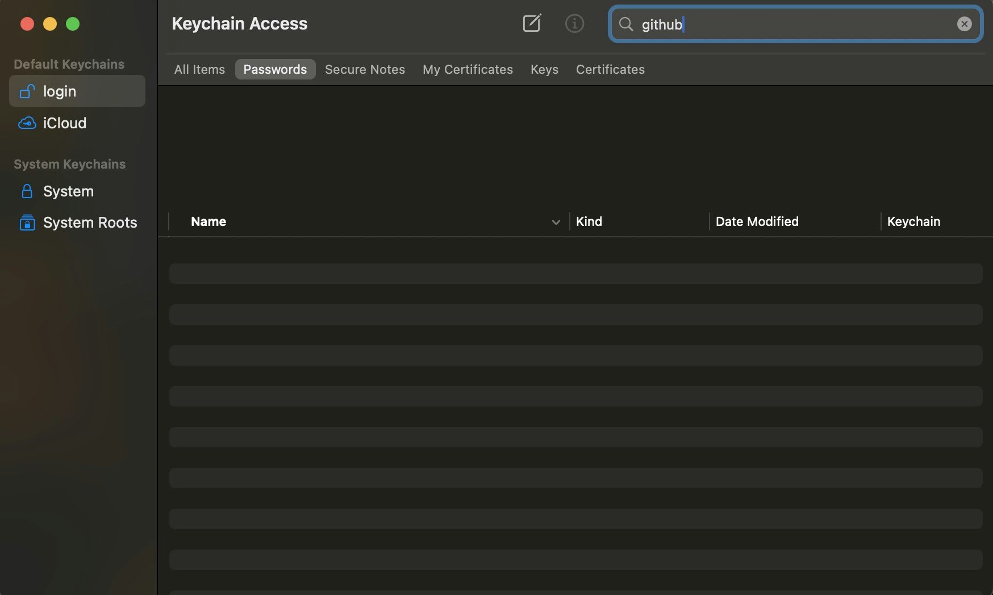Click the Get Info circled-i toolbar icon
The image size is (993, 595).
pos(574,23)
